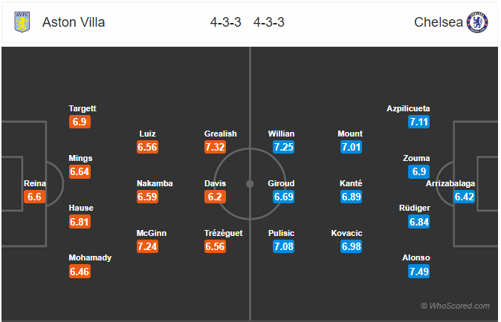Image resolution: width=501 pixels, height=322 pixels.
Task: Open Kanté's player name label
Action: tap(351, 183)
